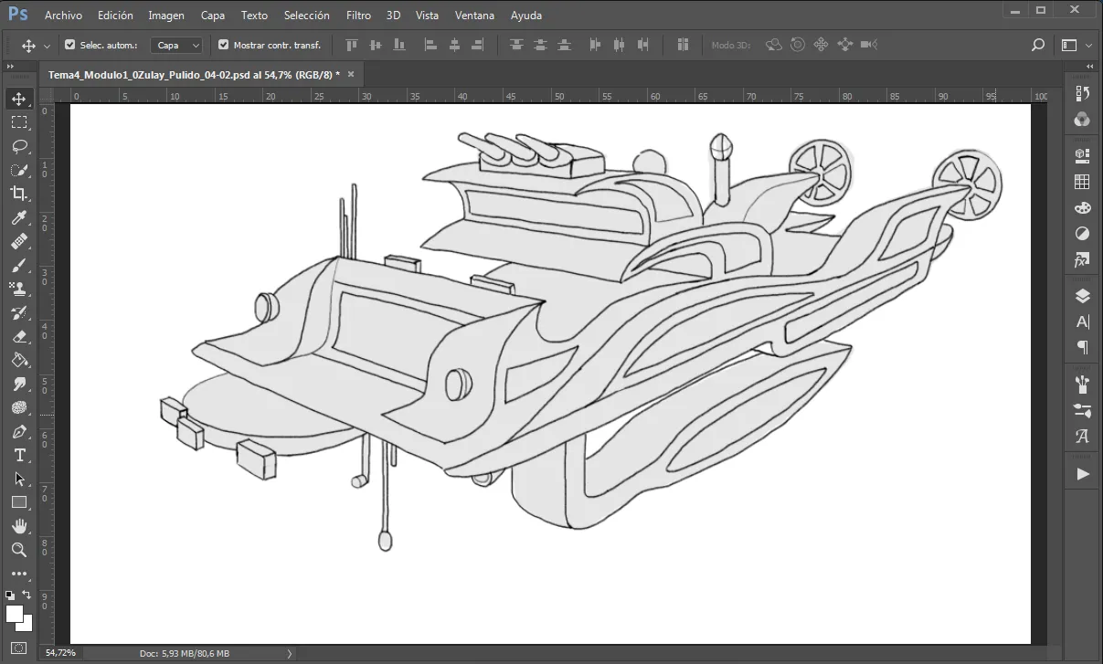This screenshot has height=664, width=1103.
Task: Select the Pen tool
Action: click(19, 431)
